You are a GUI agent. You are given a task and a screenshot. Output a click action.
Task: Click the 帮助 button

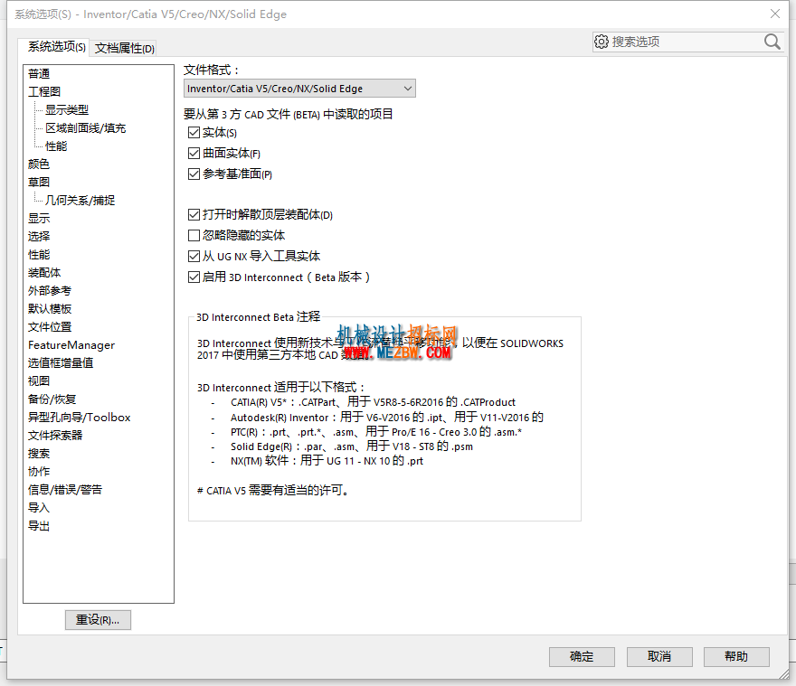(736, 656)
